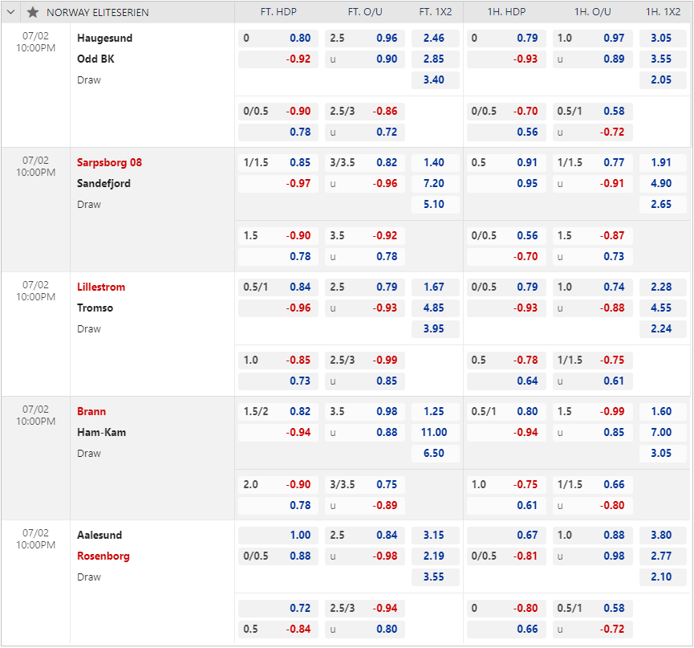Image resolution: width=694 pixels, height=648 pixels.
Task: Select Brann 1H 1X2 odds 1.60
Action: [x=663, y=411]
